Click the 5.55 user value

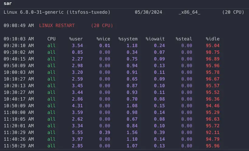coord(77,132)
